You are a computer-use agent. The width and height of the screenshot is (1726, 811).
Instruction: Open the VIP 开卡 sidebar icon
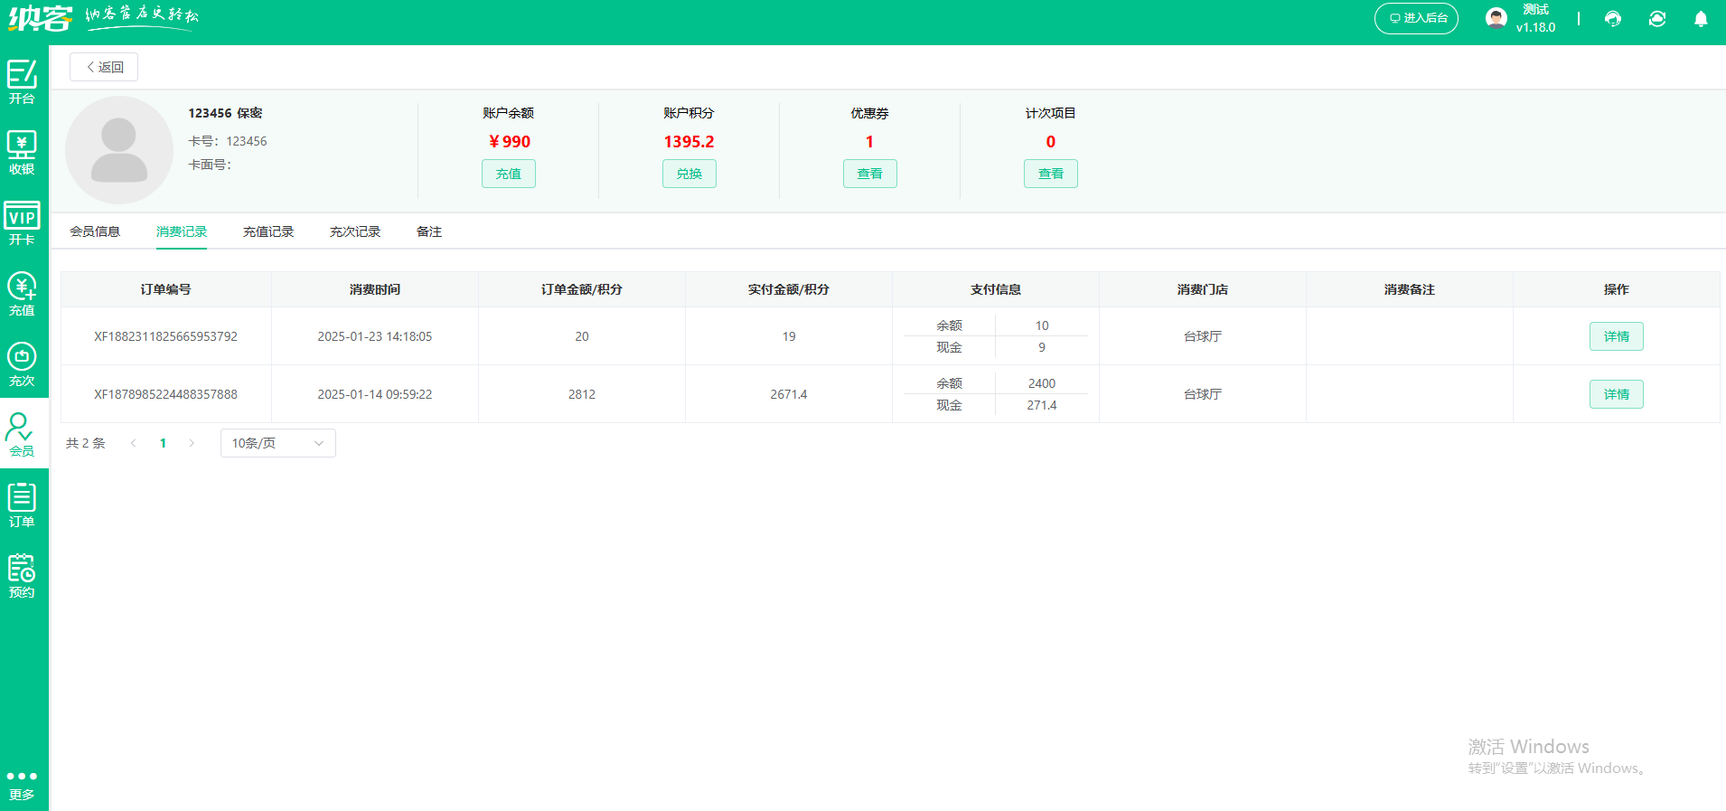click(22, 222)
